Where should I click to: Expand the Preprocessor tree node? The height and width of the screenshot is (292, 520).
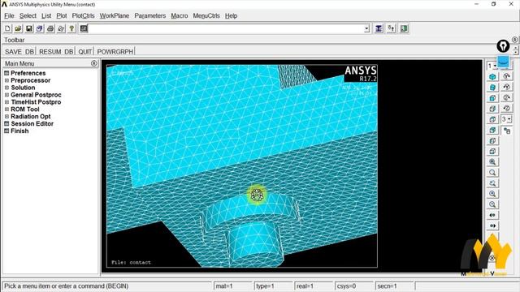click(6, 80)
